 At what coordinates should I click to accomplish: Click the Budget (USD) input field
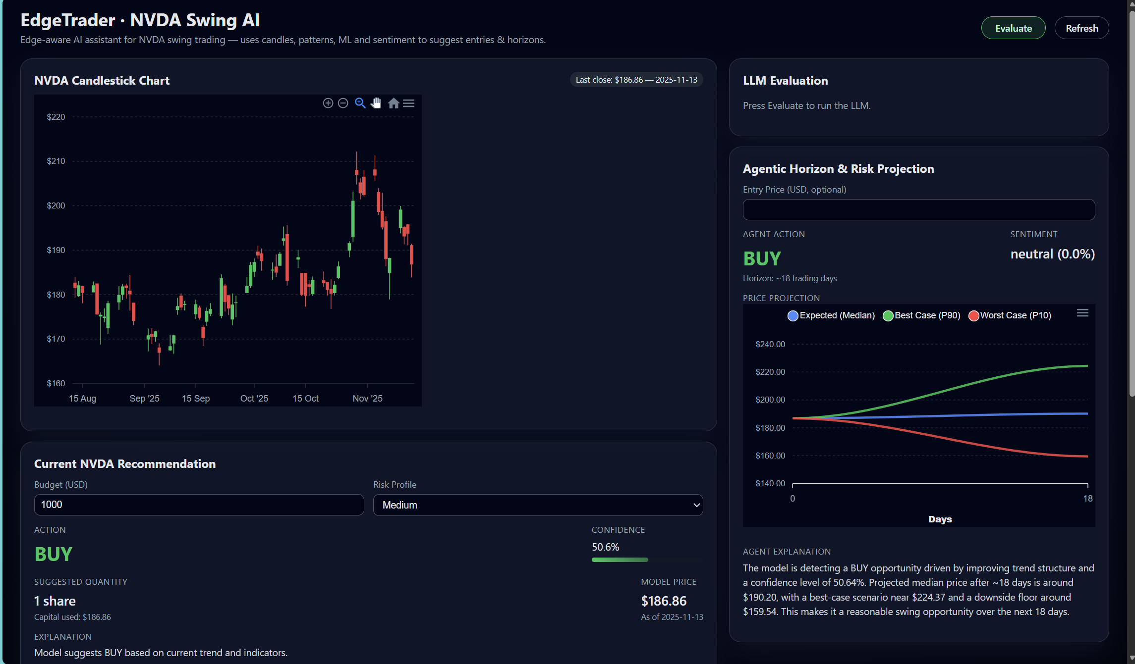[199, 505]
